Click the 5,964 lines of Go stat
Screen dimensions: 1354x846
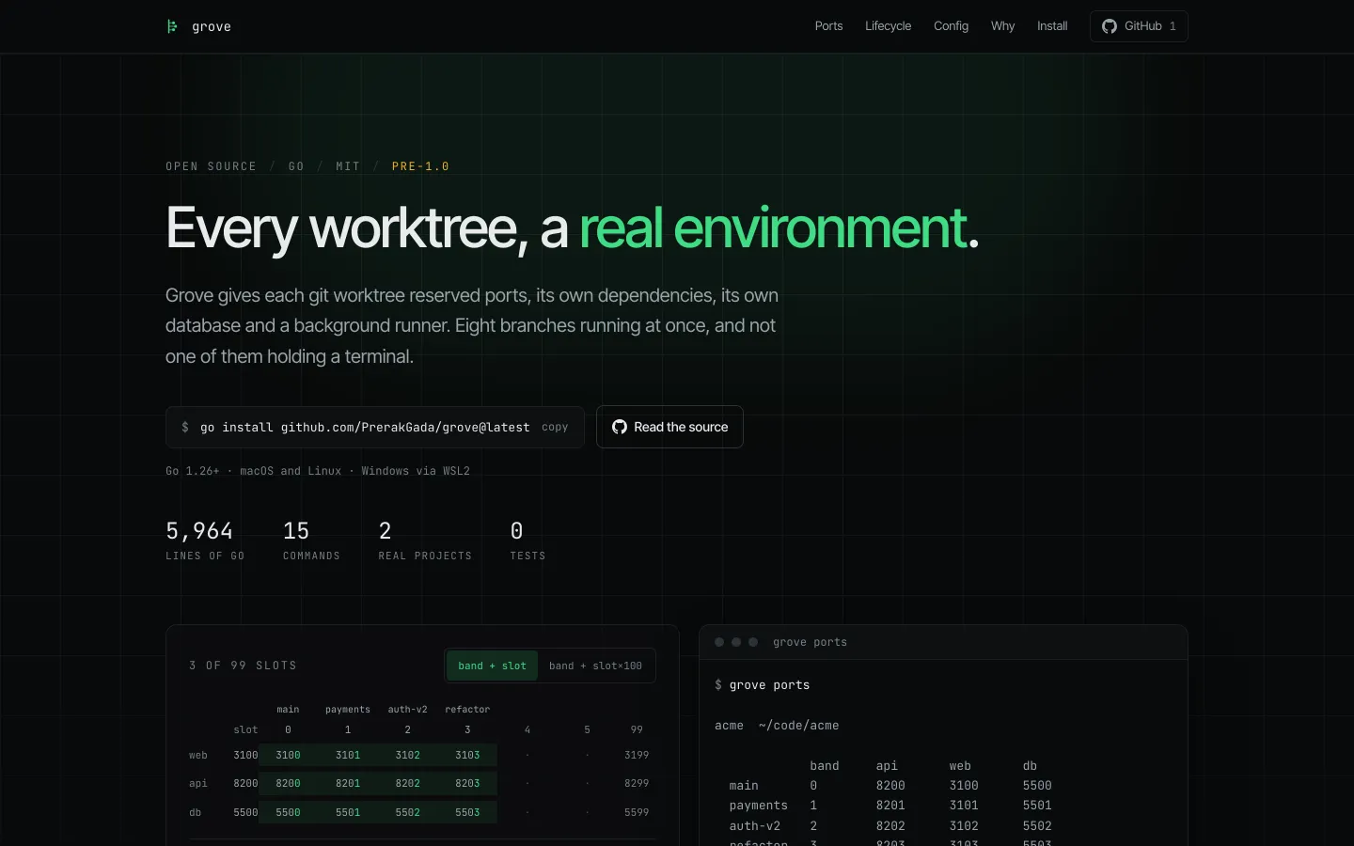point(205,541)
